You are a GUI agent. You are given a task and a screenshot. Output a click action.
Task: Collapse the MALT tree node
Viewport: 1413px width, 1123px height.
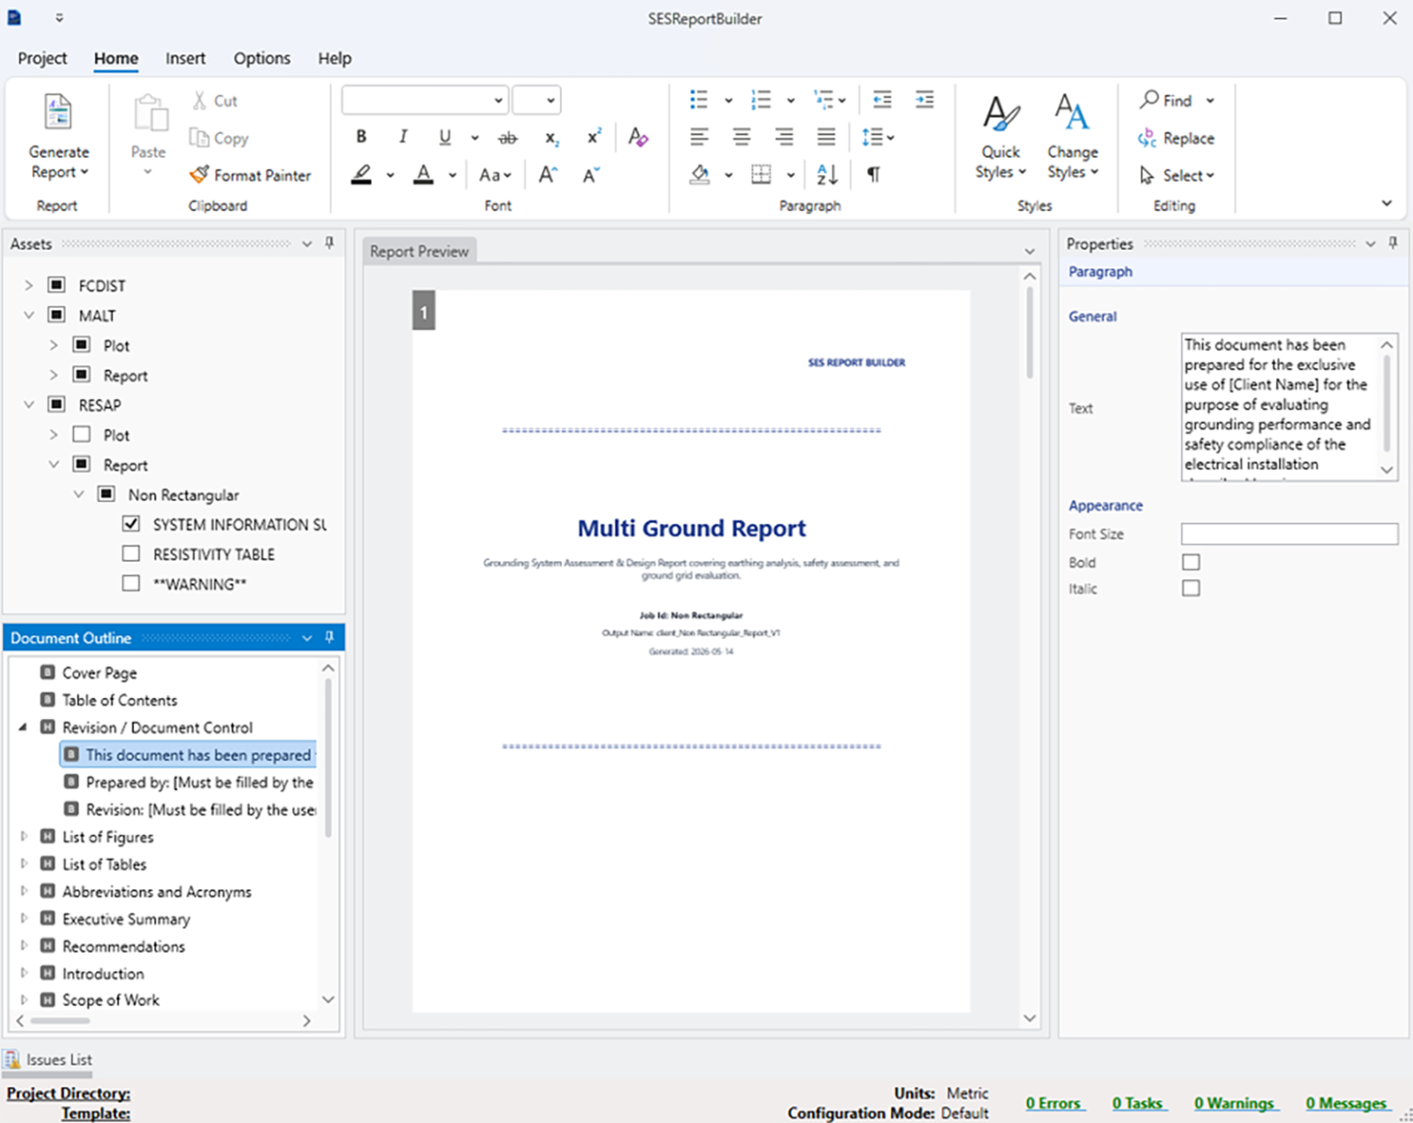click(x=29, y=315)
